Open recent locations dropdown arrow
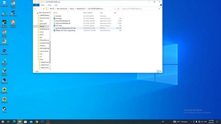 (x=41, y=9)
